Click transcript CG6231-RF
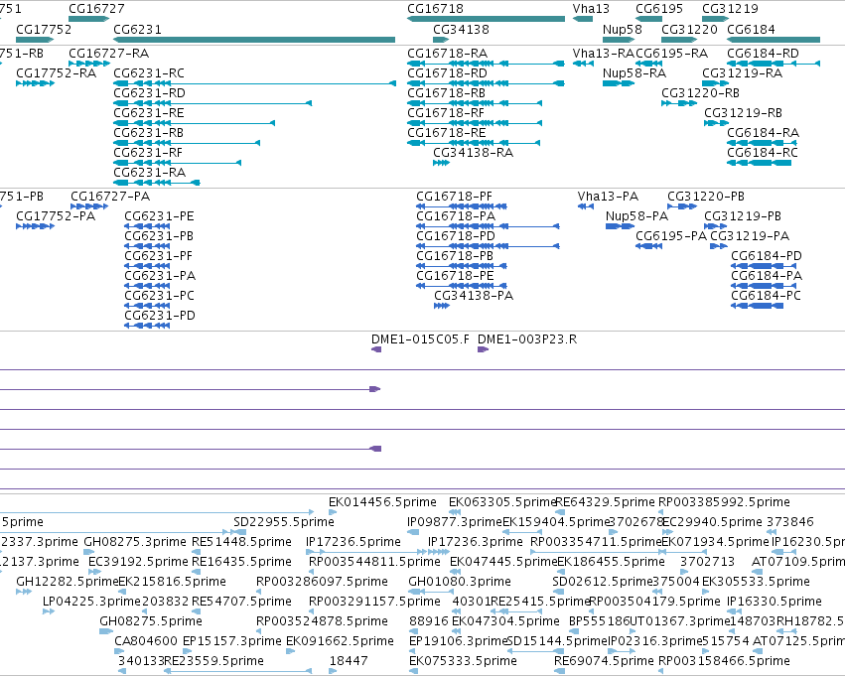This screenshot has height=676, width=845. pyautogui.click(x=178, y=163)
